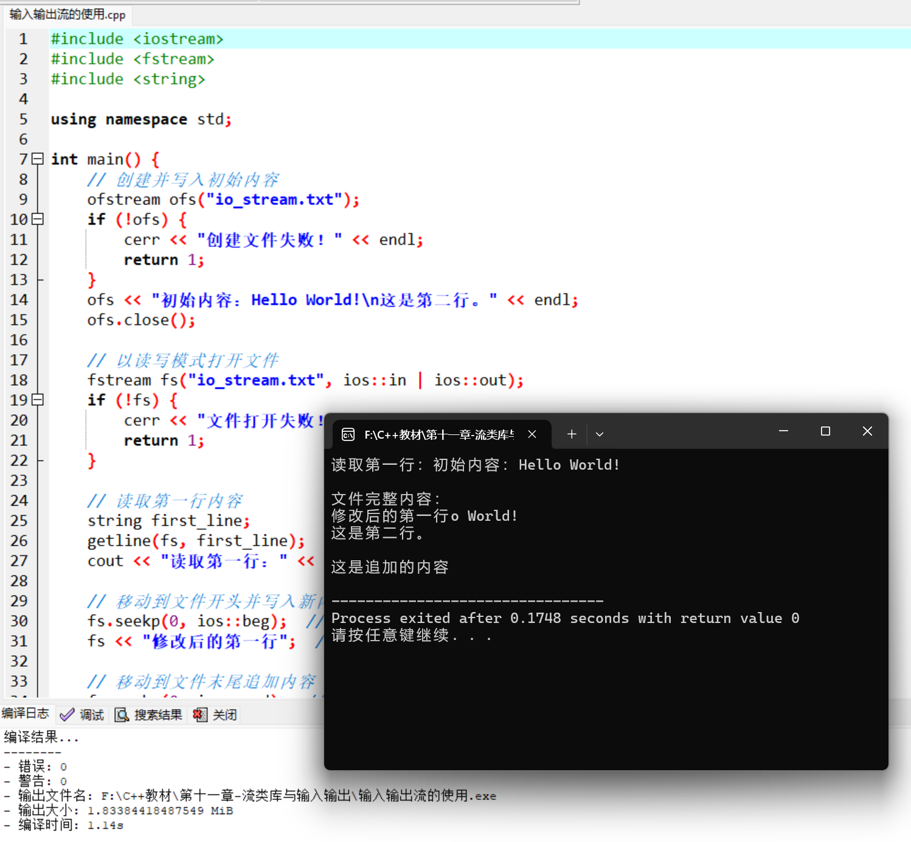911x842 pixels.
Task: Minimize the terminal window
Action: [783, 431]
